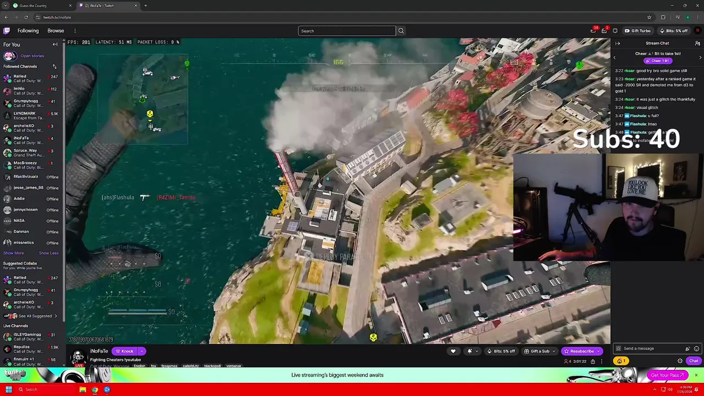
Task: Switch to the iNoFaTe - Twitch tab
Action: point(107,5)
